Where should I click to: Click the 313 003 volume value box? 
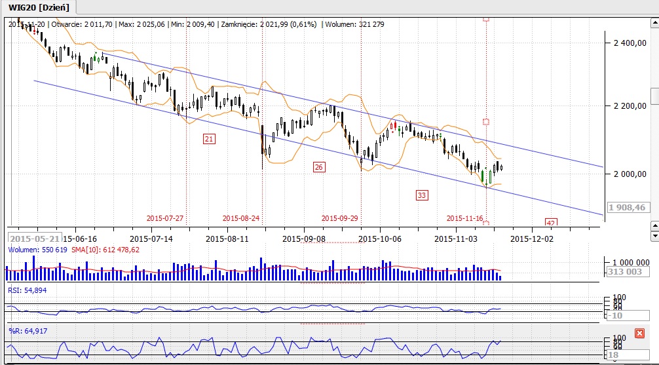(628, 273)
